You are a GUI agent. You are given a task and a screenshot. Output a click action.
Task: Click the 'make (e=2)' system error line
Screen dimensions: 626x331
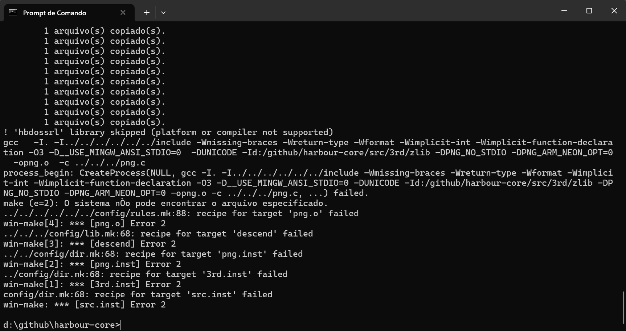coord(165,203)
